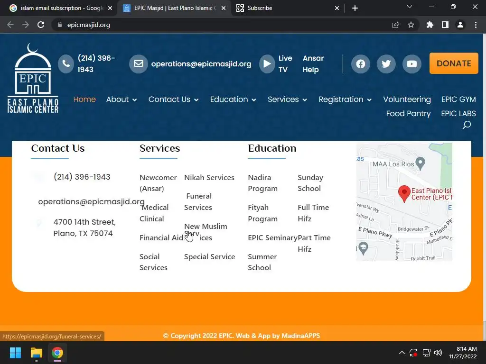
Task: Open Volunteering page
Action: [x=407, y=100]
